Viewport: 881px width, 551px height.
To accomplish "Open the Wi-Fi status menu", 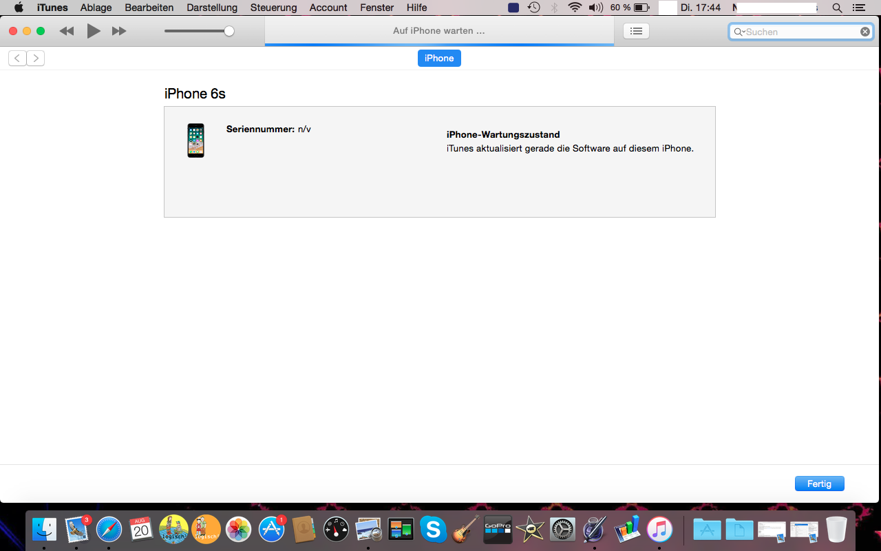I will (x=575, y=8).
